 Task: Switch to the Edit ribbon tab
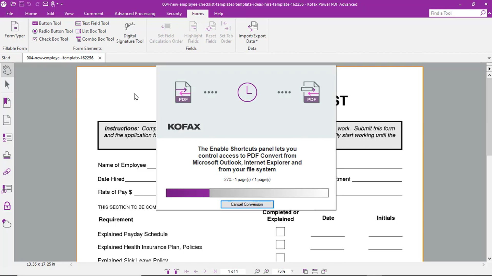[x=51, y=14]
